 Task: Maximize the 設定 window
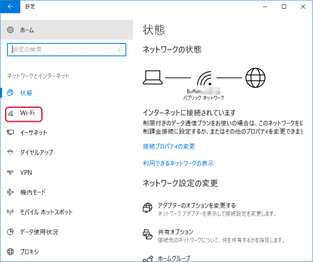tap(284, 7)
